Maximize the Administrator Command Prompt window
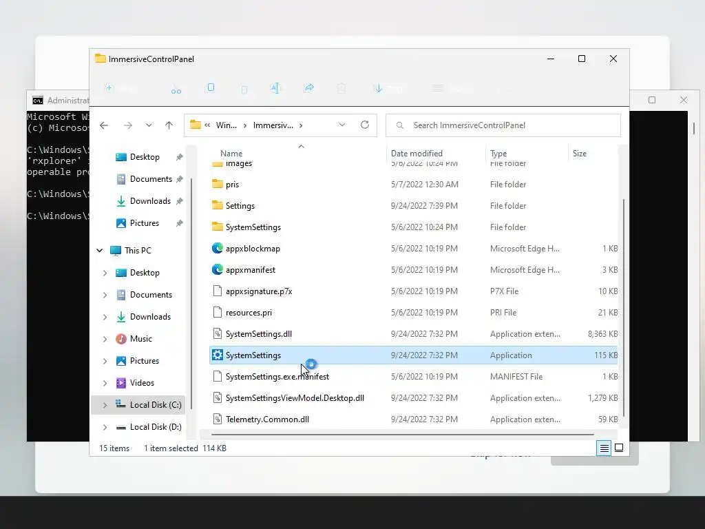 652,100
